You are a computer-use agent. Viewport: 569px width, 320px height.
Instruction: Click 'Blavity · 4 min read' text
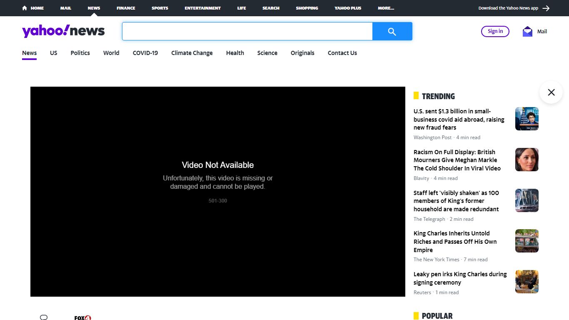point(436,178)
